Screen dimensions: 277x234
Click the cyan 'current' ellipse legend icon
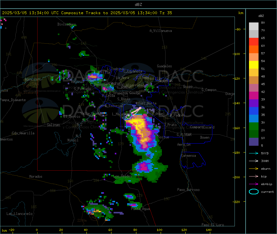tap(254, 192)
